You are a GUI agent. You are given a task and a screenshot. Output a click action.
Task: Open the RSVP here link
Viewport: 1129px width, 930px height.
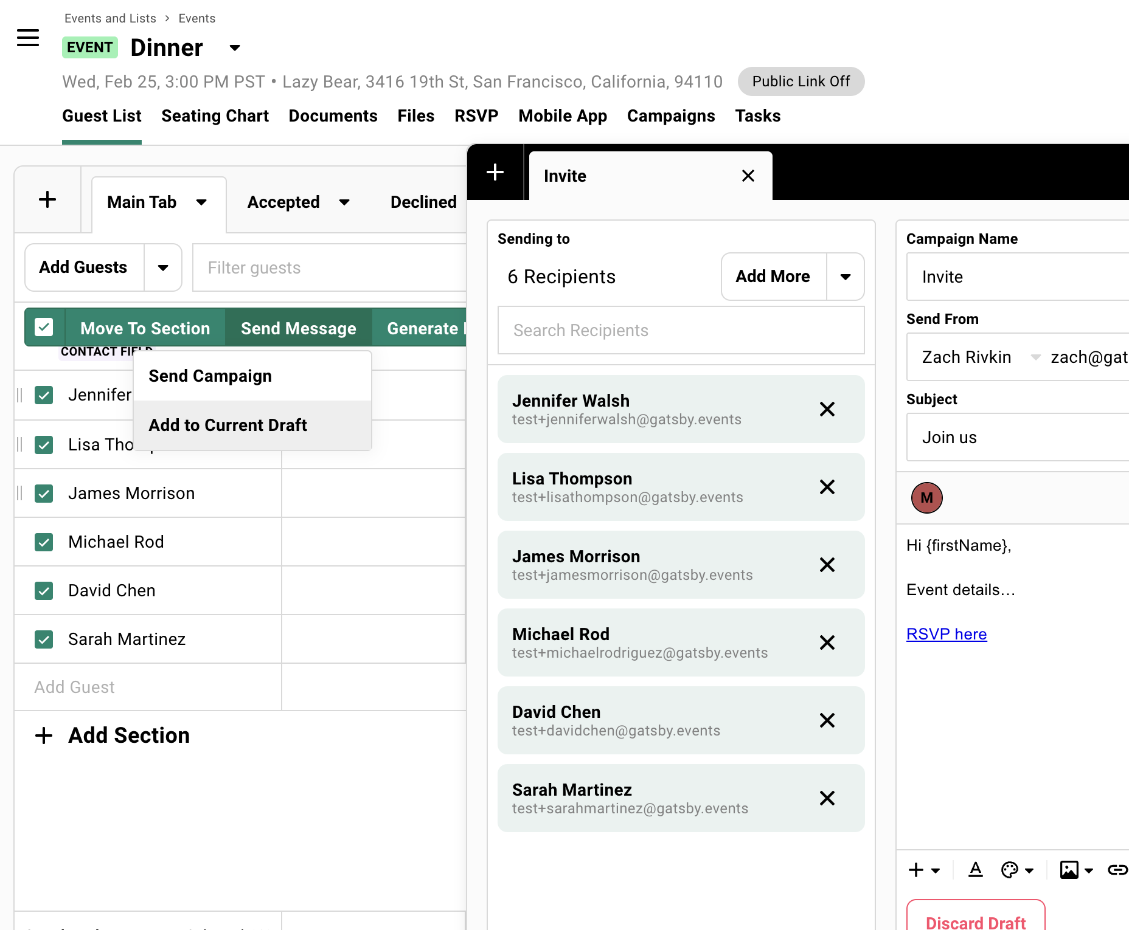(947, 633)
